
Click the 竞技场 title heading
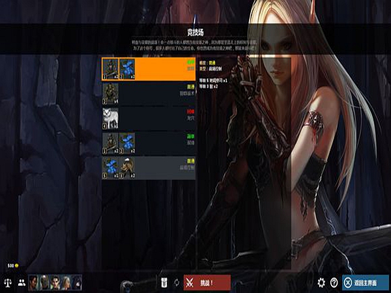point(195,32)
